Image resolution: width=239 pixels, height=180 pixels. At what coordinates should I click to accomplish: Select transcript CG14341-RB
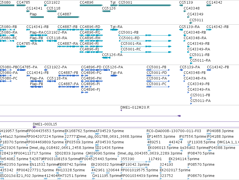[28, 30]
